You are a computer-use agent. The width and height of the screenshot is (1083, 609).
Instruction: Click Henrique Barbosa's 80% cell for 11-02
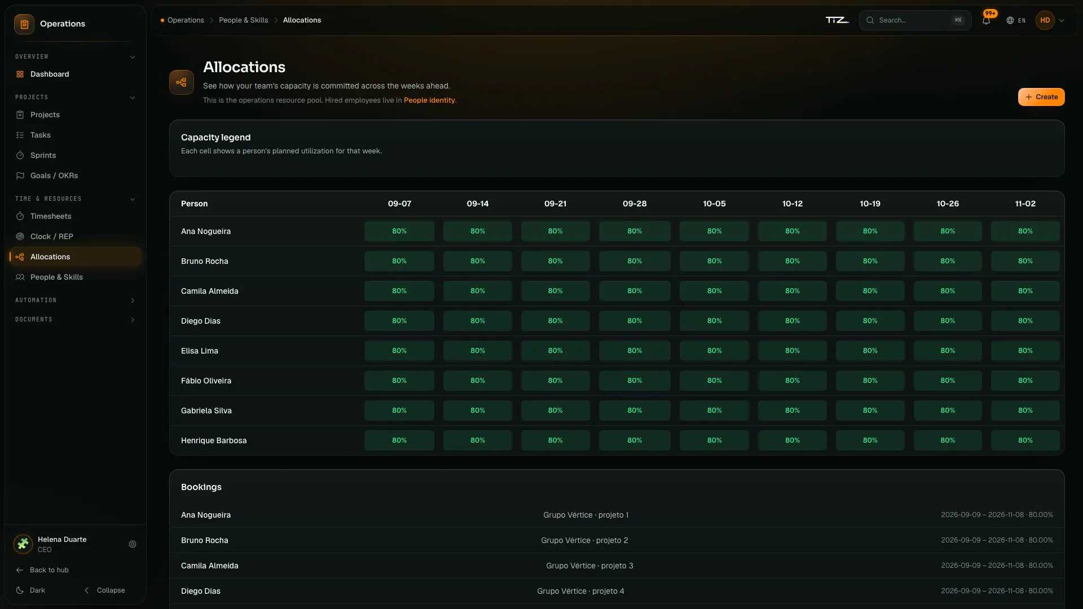1025,440
